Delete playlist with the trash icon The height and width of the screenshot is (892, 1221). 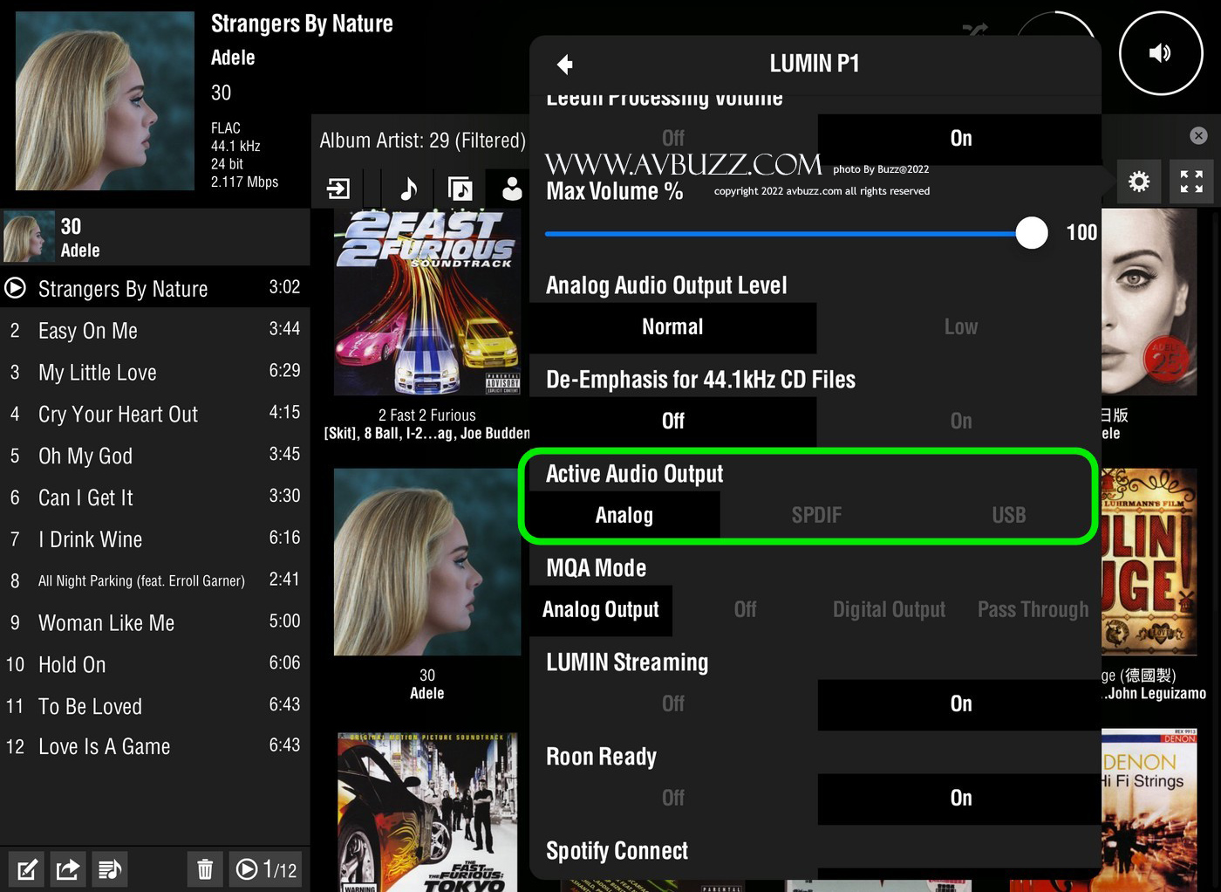click(205, 869)
